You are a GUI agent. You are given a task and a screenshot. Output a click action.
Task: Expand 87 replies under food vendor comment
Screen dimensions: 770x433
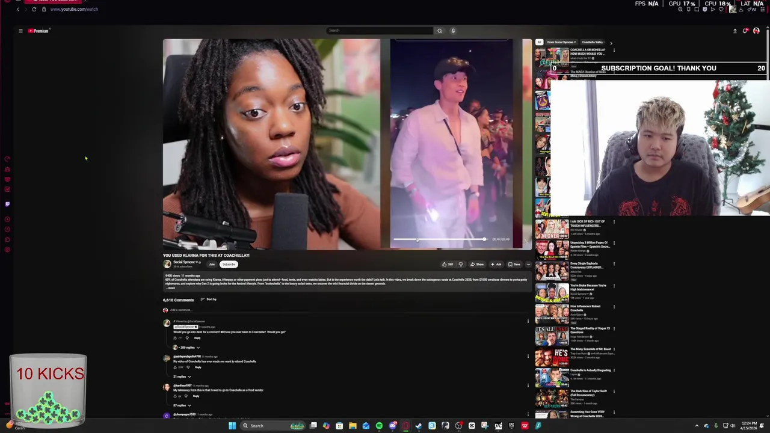(x=182, y=405)
